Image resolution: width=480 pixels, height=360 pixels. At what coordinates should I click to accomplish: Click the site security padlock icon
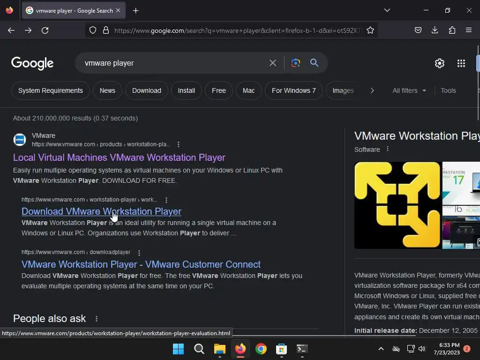point(106,30)
